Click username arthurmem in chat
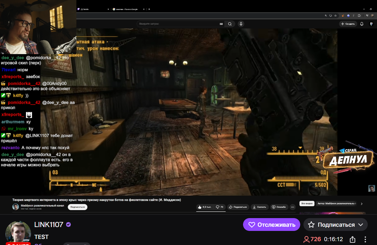The height and width of the screenshot is (245, 377). pos(13,122)
